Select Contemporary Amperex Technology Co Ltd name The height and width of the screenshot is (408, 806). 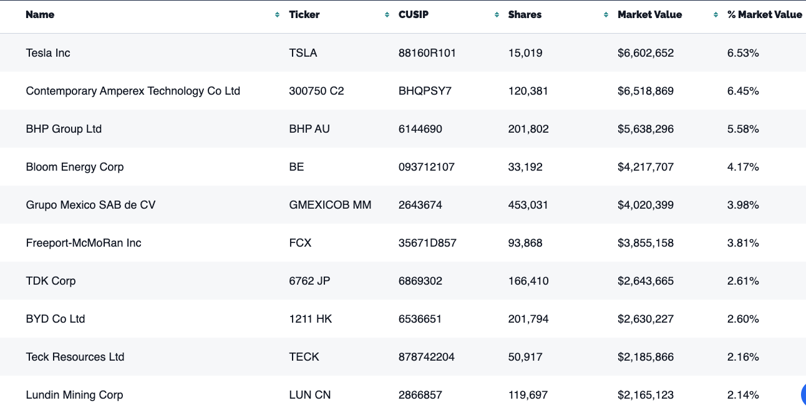133,91
